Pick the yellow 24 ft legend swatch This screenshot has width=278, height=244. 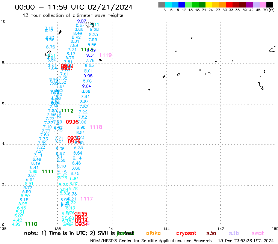click(209, 5)
